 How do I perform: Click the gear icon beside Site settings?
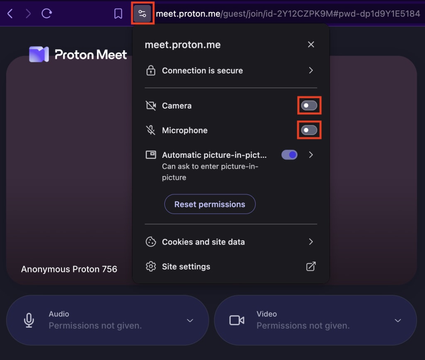(150, 266)
